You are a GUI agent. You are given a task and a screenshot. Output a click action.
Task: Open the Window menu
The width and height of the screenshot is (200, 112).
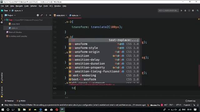click(x=57, y=6)
